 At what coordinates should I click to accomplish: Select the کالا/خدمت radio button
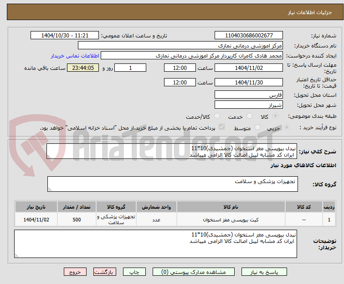(x=217, y=116)
